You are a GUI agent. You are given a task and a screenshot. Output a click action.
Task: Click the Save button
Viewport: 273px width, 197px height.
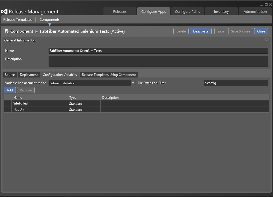click(221, 31)
